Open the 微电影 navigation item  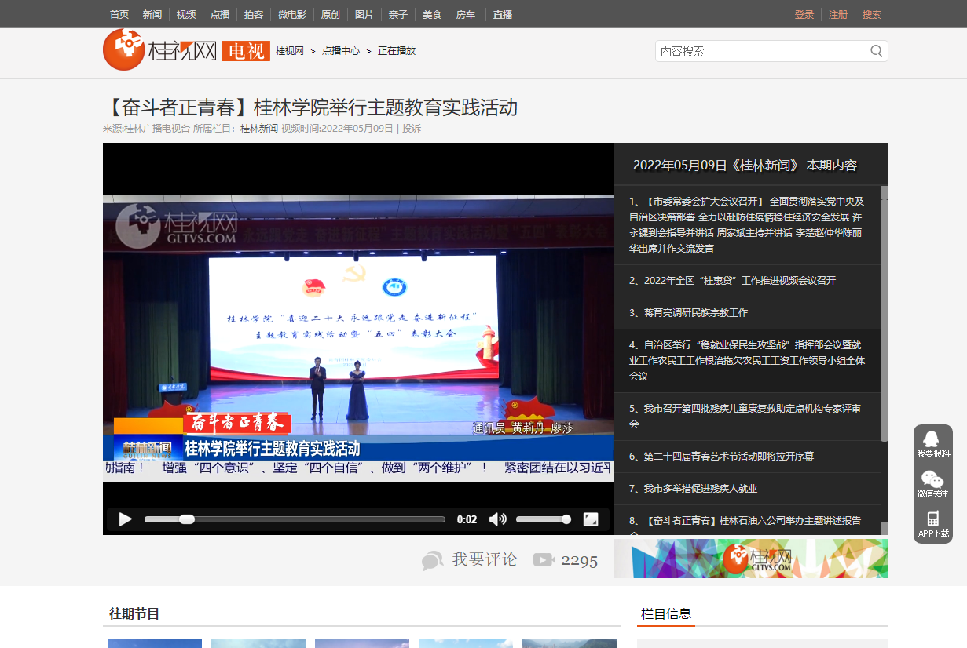coord(292,14)
